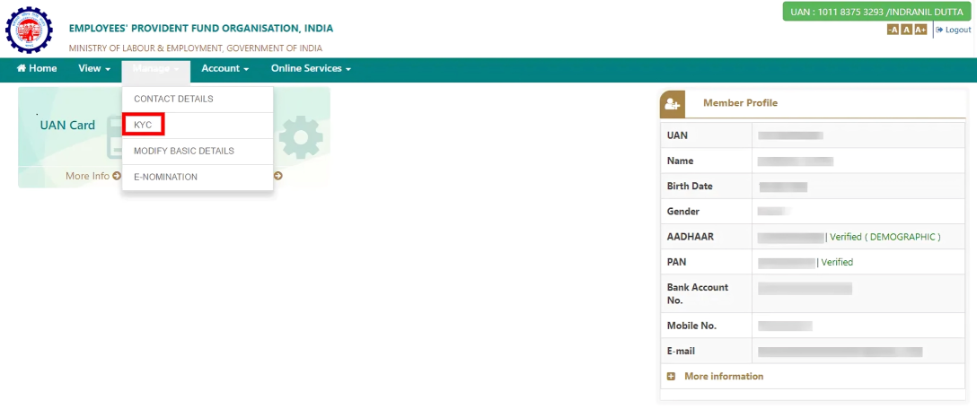Click EMPLOYEES' PROVIDENT FUND ORGANISATION, INDIA title

point(200,29)
